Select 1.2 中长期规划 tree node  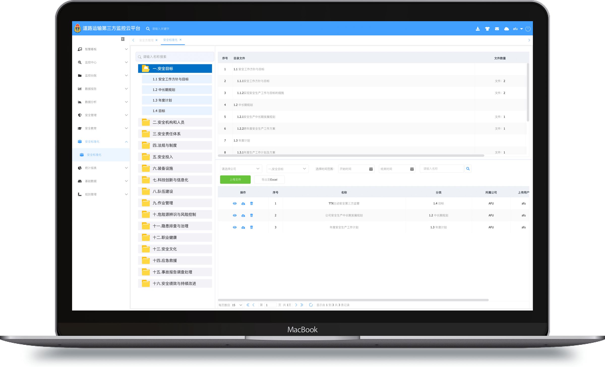pos(177,90)
